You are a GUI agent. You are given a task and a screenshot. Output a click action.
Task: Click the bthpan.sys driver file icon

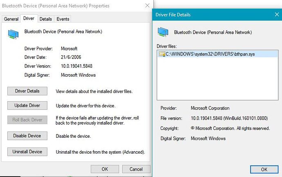(x=162, y=54)
